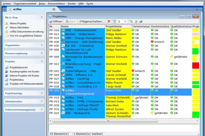
Task: Click the Neu toolbar button
Action: point(71,21)
